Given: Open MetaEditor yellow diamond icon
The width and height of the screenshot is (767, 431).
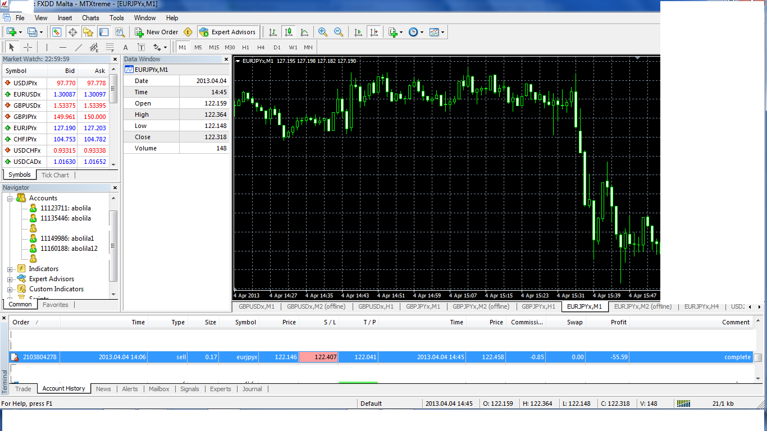Looking at the screenshot, I should (188, 32).
